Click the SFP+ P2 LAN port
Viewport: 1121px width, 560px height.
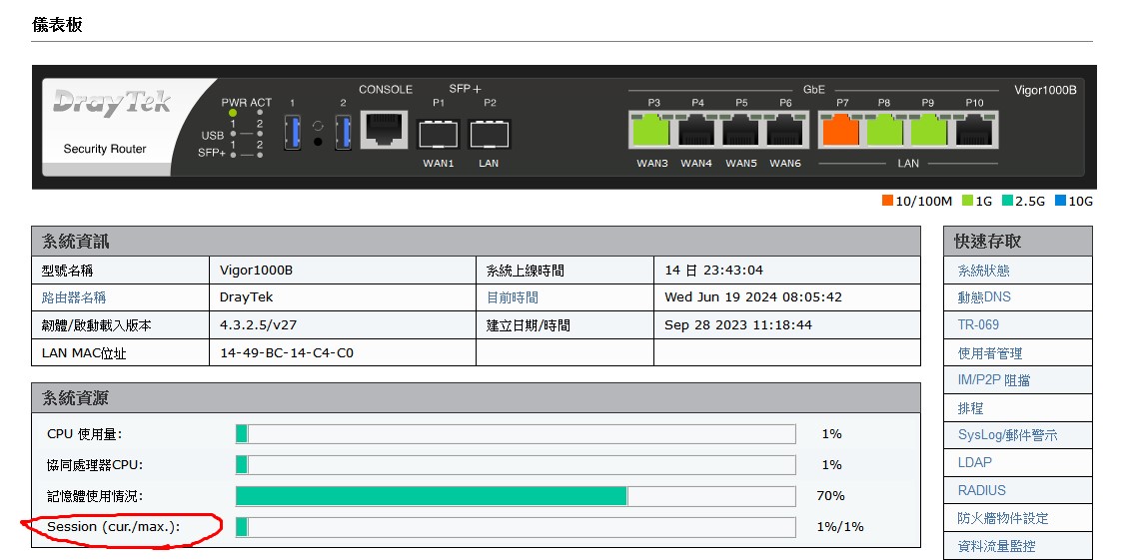(489, 133)
